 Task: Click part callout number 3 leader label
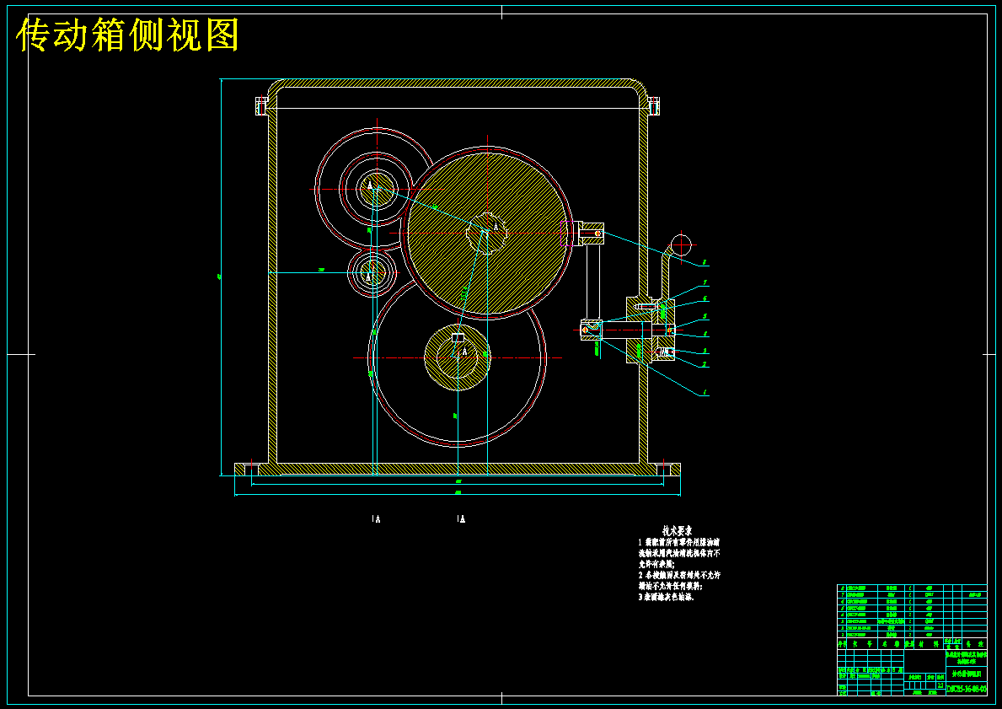click(x=705, y=351)
